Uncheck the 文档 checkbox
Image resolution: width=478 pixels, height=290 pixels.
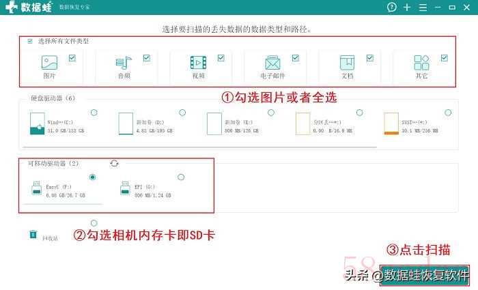pyautogui.click(x=370, y=58)
